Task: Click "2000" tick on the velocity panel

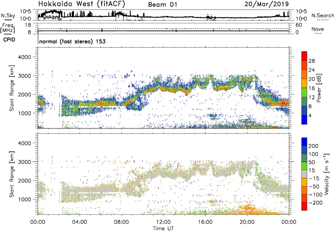Action: (24, 181)
